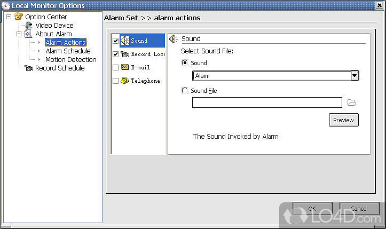The image size is (386, 229).
Task: Confirm settings with the OK button
Action: 312,209
